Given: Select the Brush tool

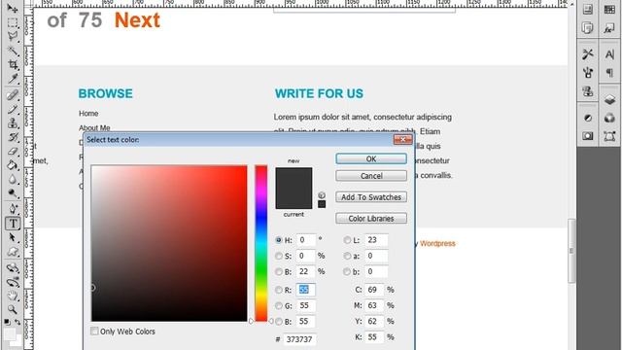Looking at the screenshot, I should click(13, 109).
